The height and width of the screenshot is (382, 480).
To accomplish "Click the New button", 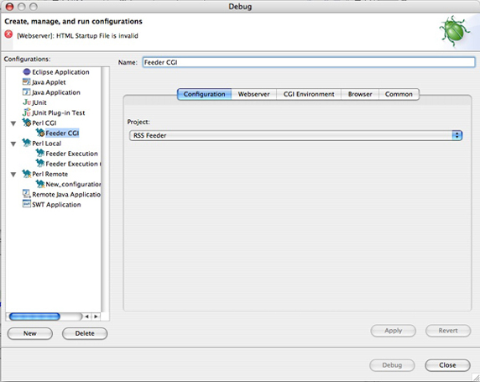I will (30, 333).
